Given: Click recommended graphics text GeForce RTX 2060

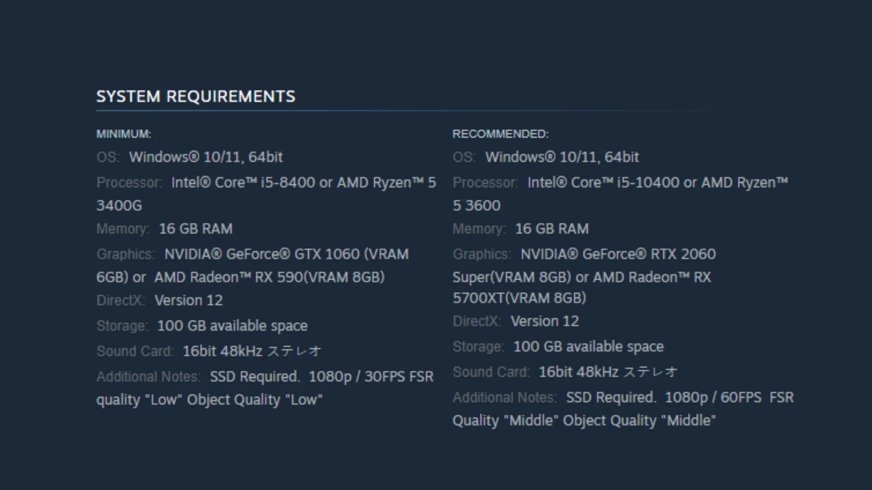Looking at the screenshot, I should (649, 254).
